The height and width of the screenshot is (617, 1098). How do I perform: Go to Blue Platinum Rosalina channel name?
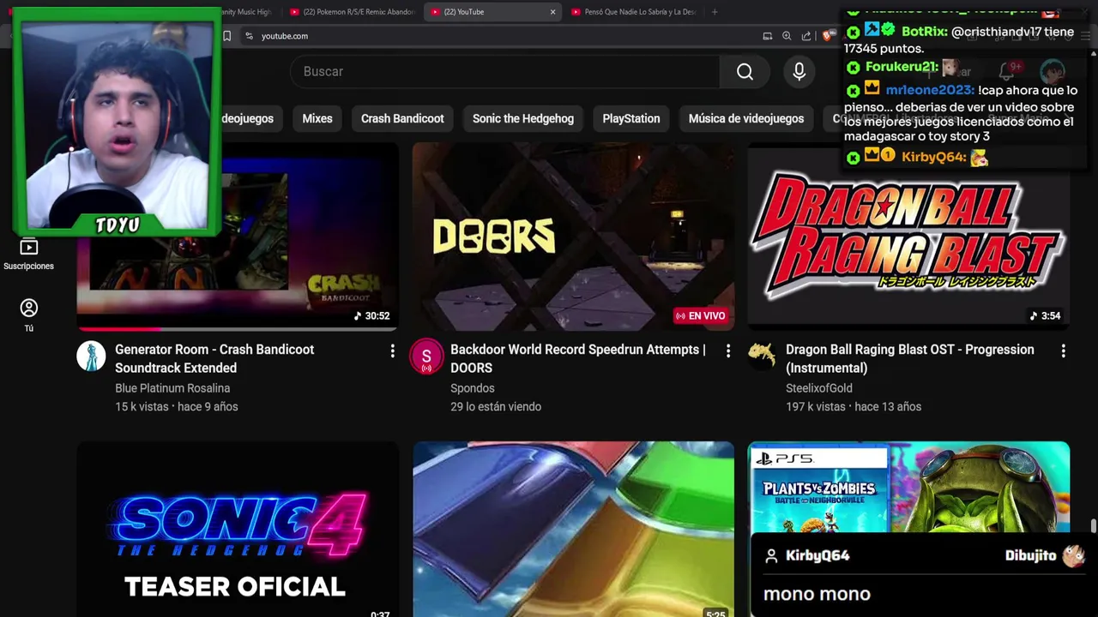pos(172,388)
